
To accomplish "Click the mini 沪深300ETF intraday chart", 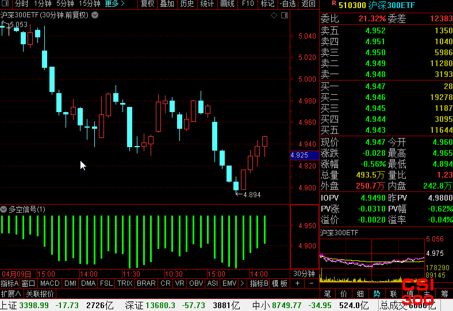I will [372, 260].
